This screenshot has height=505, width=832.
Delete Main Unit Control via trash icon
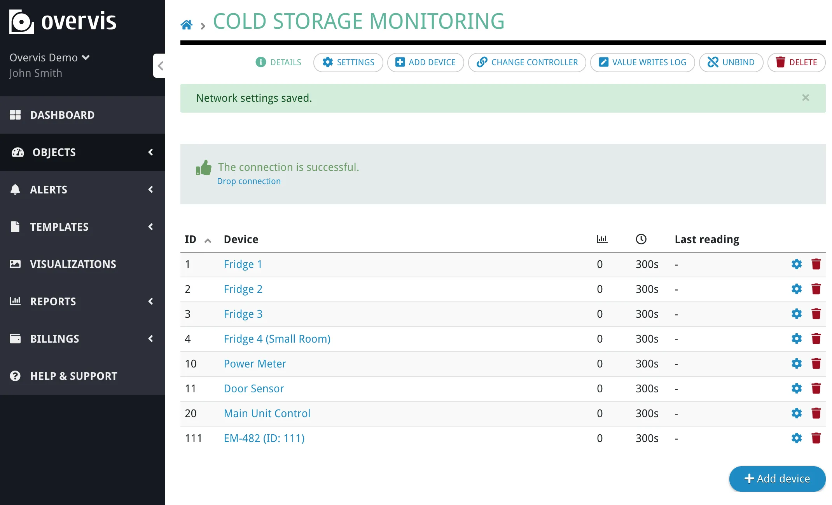pyautogui.click(x=816, y=413)
